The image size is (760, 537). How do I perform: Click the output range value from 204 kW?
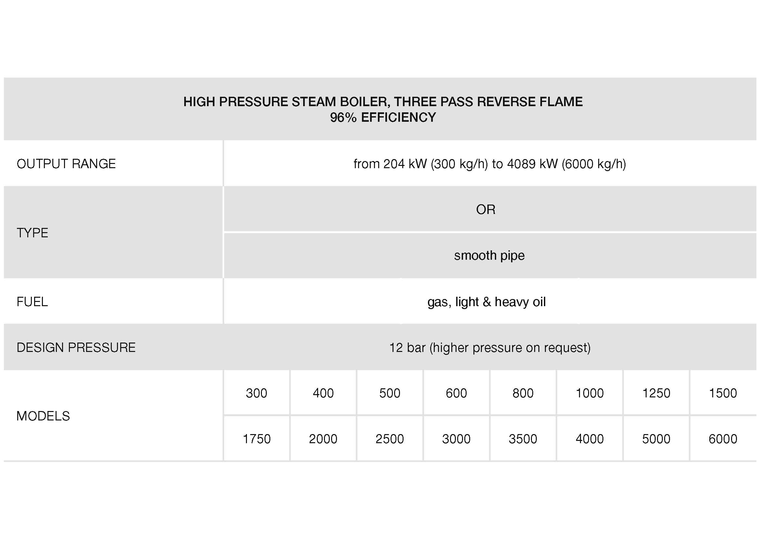pos(490,164)
